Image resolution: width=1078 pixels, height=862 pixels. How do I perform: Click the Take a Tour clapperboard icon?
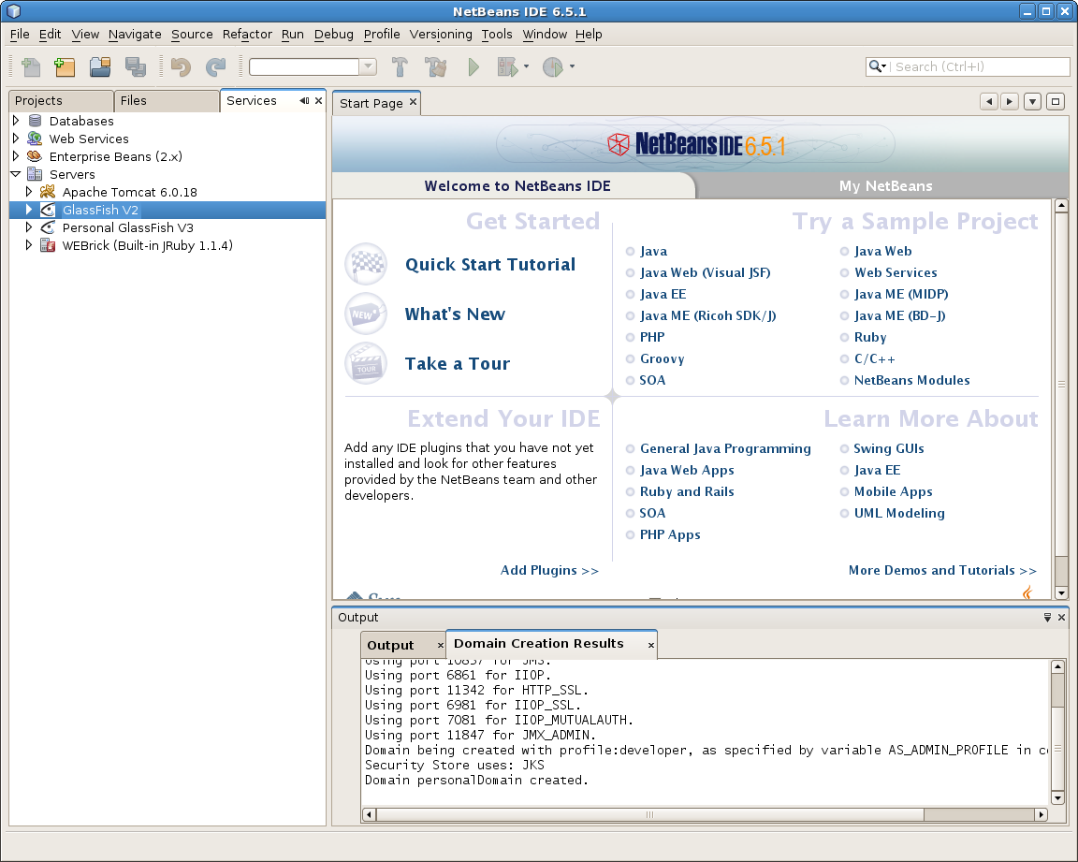point(365,363)
